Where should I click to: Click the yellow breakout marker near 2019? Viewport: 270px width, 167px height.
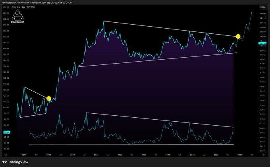(49, 99)
